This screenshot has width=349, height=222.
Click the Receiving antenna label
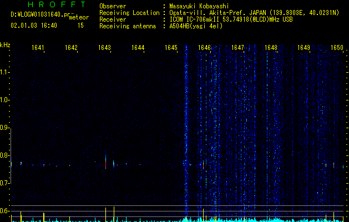point(128,26)
